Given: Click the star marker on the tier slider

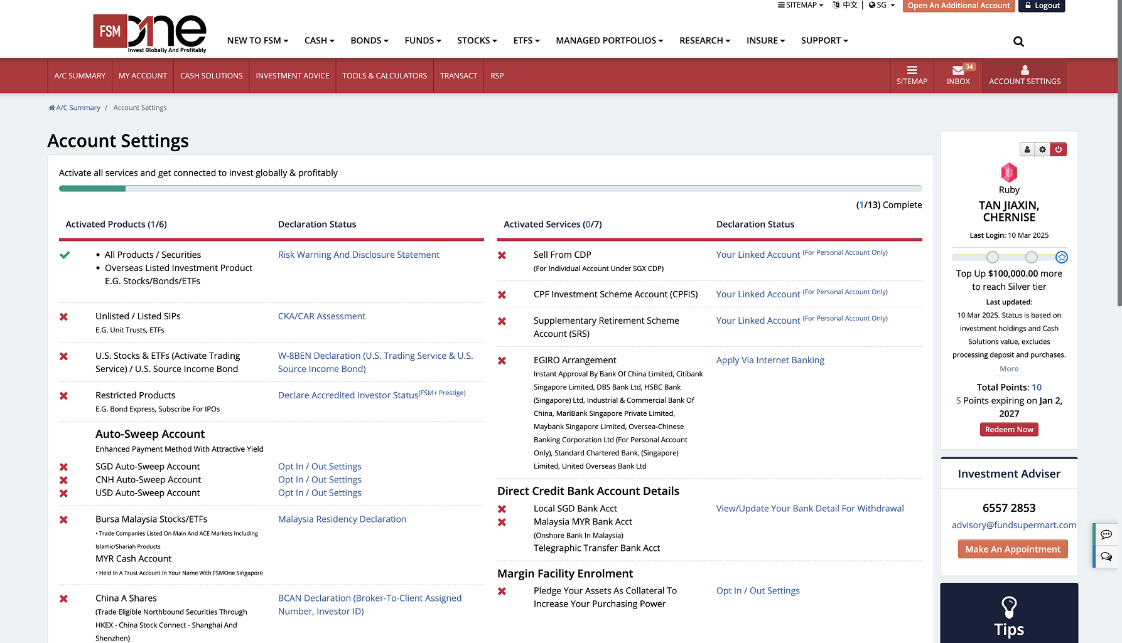Looking at the screenshot, I should [1062, 257].
